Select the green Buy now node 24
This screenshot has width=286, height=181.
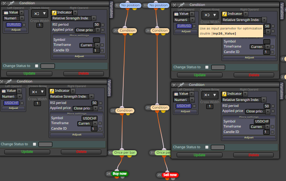click(120, 173)
